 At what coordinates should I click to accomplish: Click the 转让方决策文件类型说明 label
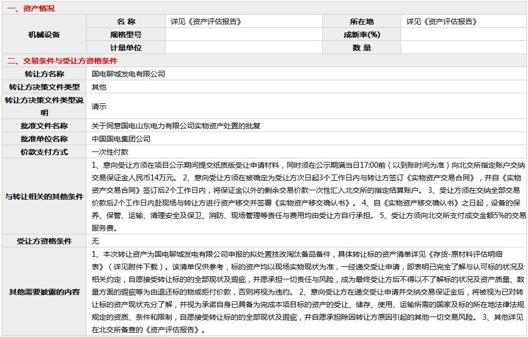click(44, 106)
